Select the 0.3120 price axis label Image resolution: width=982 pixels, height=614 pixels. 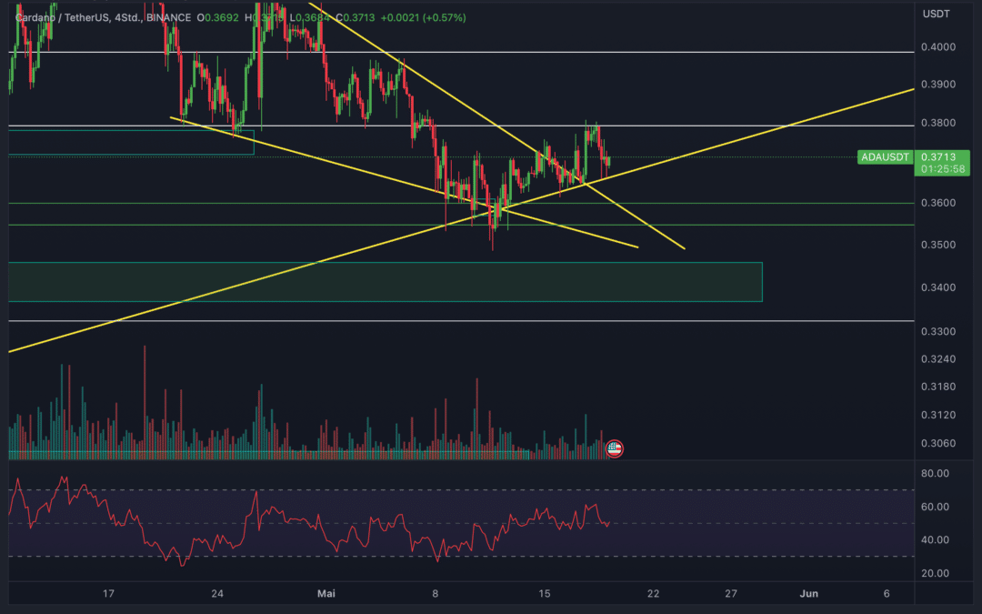coord(938,415)
